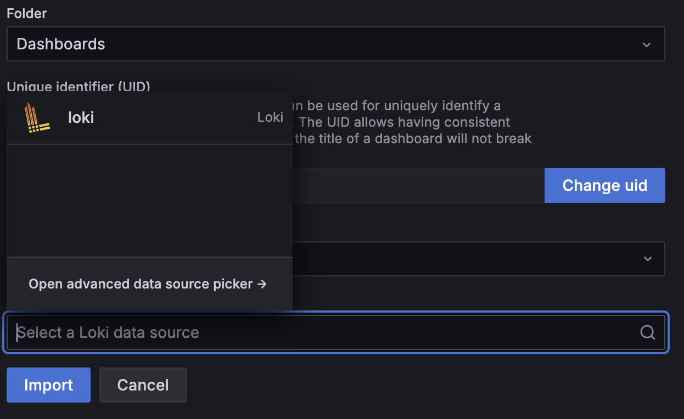Click the arrow beside advanced data source picker
The height and width of the screenshot is (419, 684).
(262, 284)
